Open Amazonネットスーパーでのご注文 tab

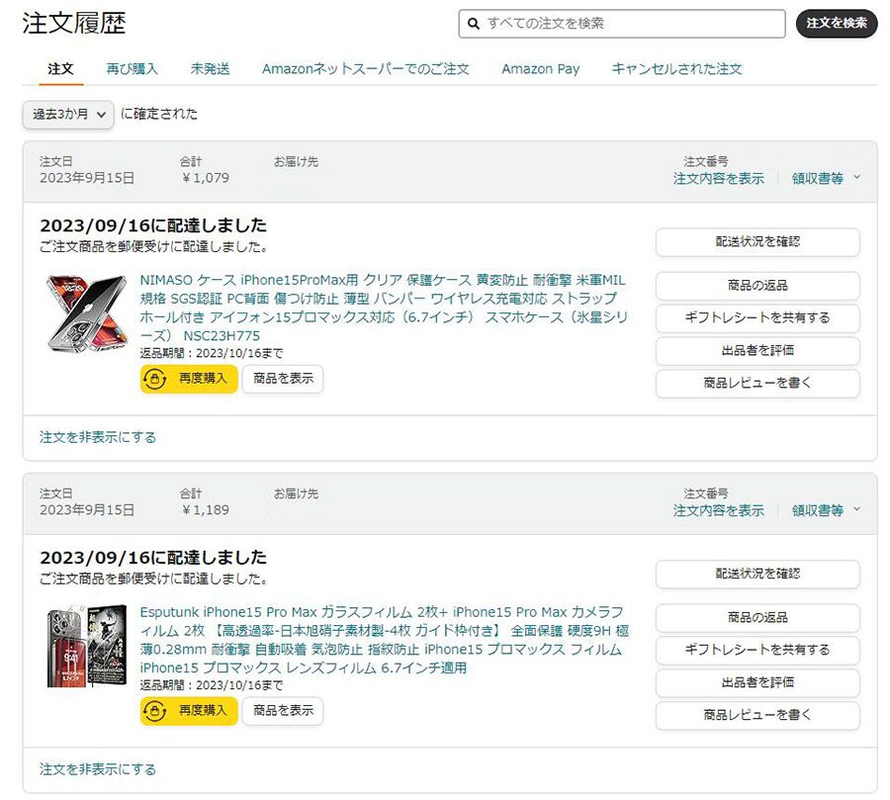pyautogui.click(x=366, y=69)
